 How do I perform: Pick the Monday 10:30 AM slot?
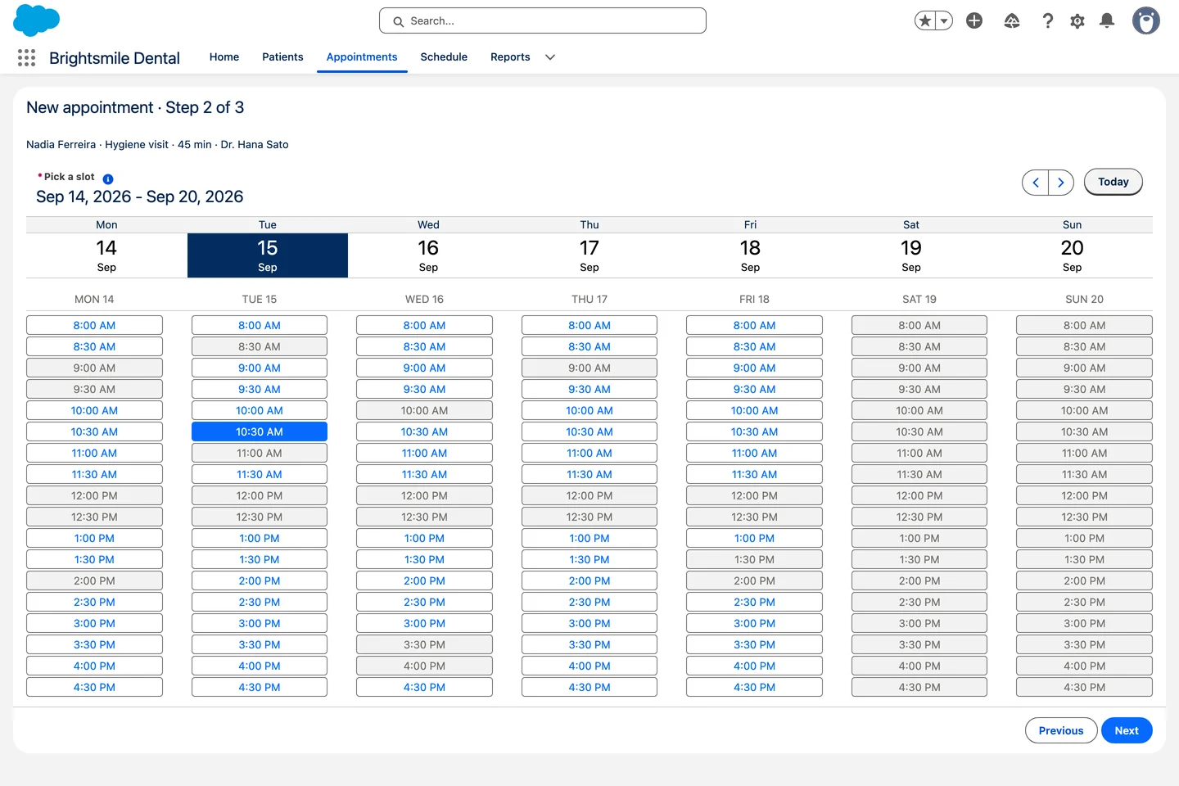point(94,431)
